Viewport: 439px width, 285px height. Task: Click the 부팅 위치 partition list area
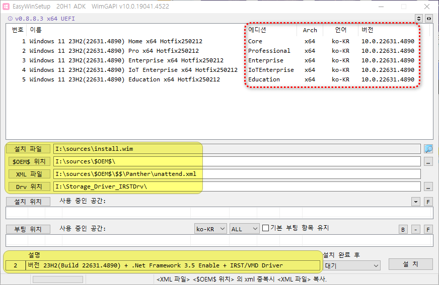point(219,241)
